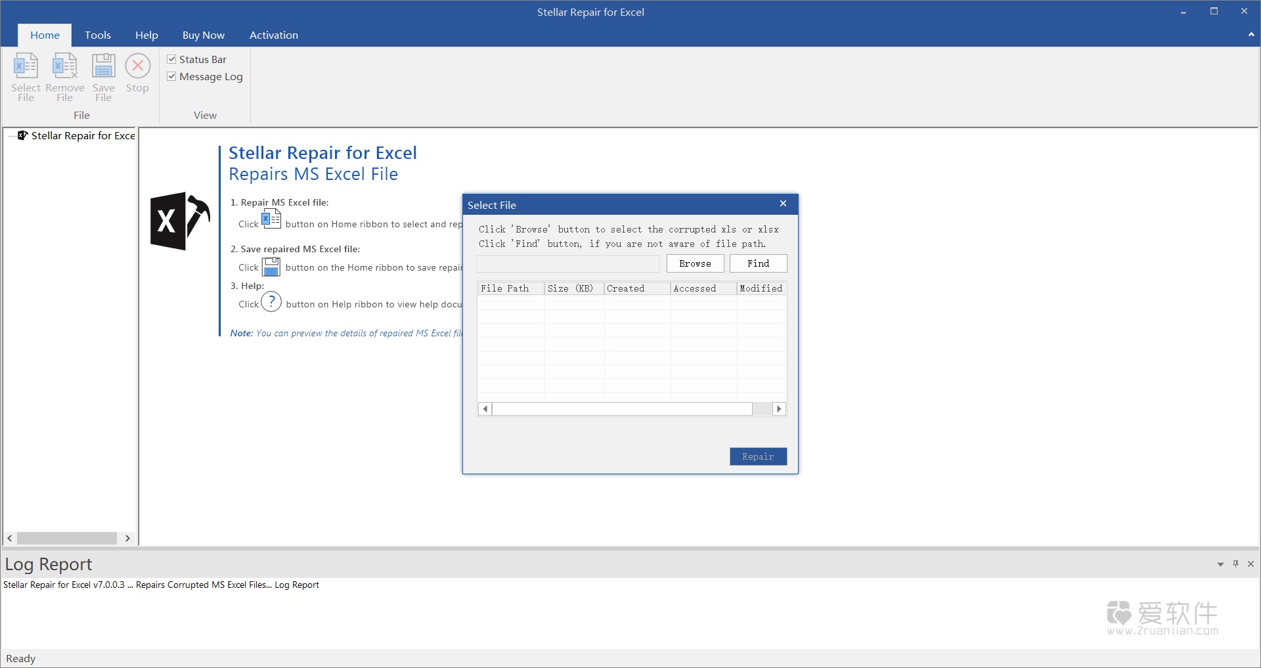
Task: Collapse the ribbon using the top-right chevron
Action: (x=1250, y=34)
